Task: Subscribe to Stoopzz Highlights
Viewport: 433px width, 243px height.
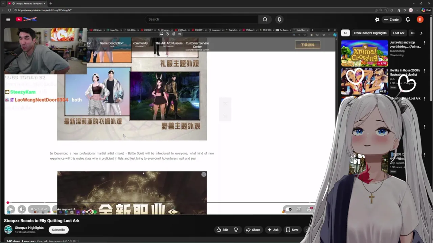Action: pos(59,230)
